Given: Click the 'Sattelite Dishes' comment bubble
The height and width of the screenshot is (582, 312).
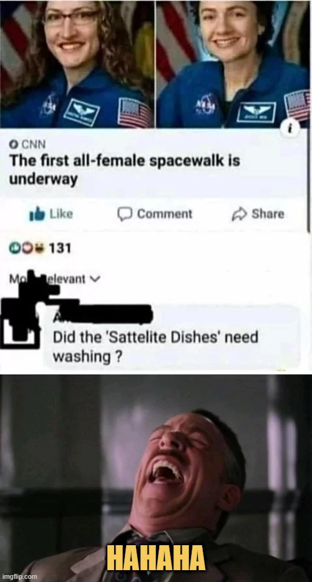Looking at the screenshot, I should 173,337.
